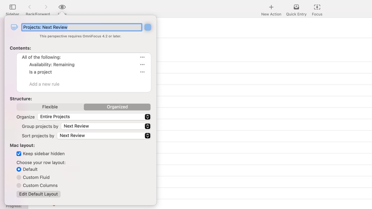Toggle the Sidebar toolbar icon

12,7
